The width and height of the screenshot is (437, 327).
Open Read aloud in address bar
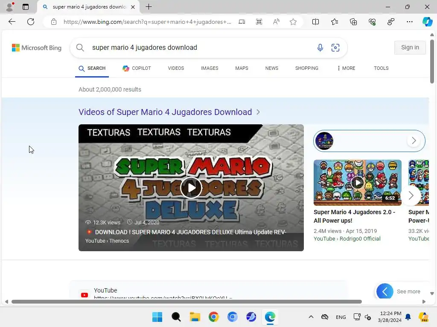(x=276, y=22)
